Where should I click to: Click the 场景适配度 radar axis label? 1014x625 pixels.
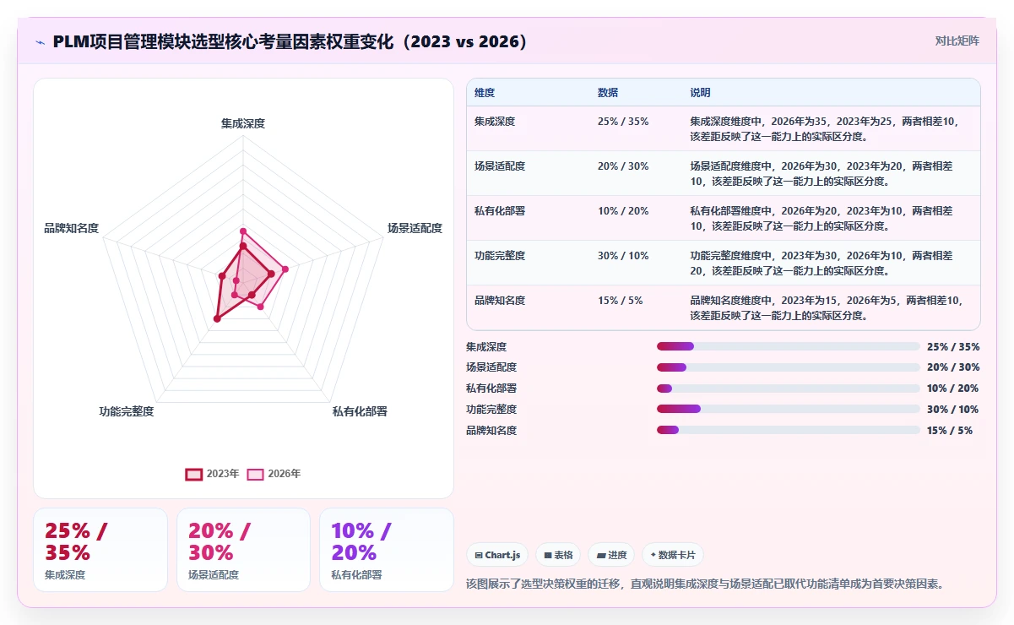(415, 228)
